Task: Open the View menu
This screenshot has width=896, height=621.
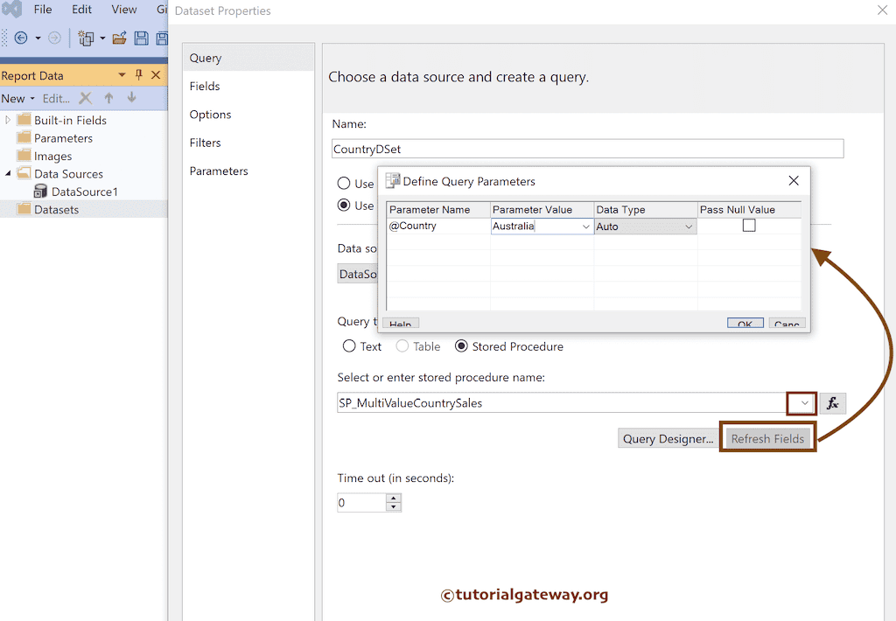Action: click(x=123, y=10)
